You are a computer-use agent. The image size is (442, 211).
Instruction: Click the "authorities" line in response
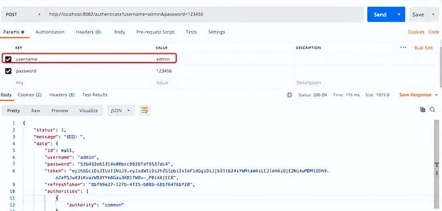point(67,191)
